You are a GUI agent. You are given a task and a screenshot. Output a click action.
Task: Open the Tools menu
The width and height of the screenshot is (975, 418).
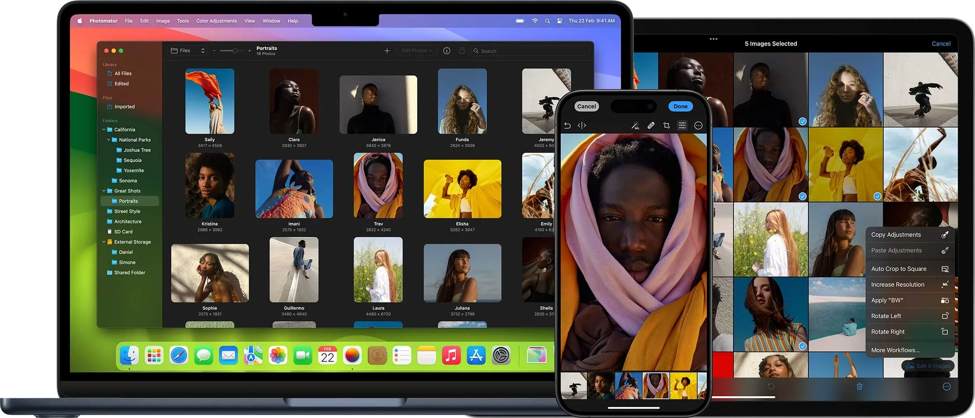point(183,21)
